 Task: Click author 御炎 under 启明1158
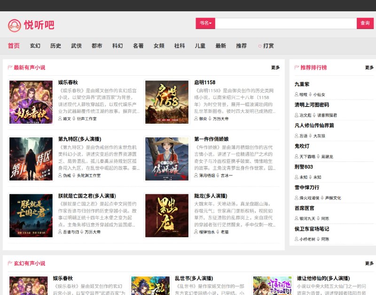point(203,119)
